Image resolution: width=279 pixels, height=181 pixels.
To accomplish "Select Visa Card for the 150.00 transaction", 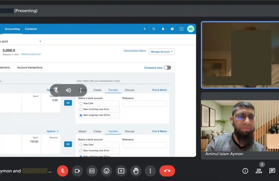I will [81, 145].
